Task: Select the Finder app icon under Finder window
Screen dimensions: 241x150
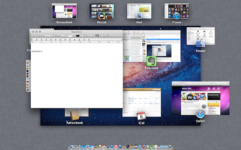Action: pyautogui.click(x=200, y=43)
